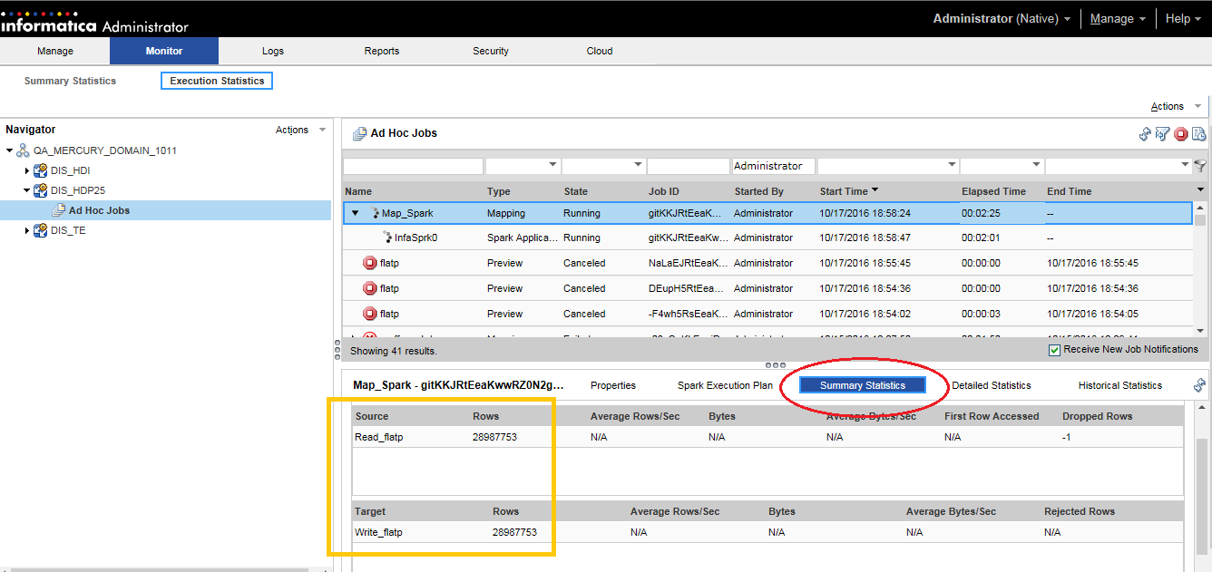Screen dimensions: 1212x572
Task: Collapse the Map_Spark job row
Action: click(356, 213)
